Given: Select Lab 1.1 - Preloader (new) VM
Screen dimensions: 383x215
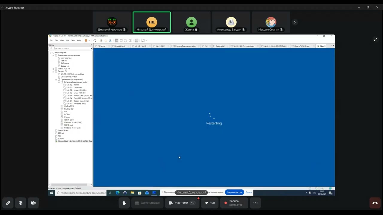Looking at the screenshot, I should tap(76, 104).
